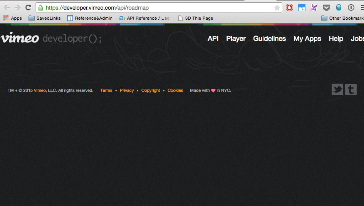Expand the Other Bookmarks folder
The height and width of the screenshot is (206, 364).
coord(342,18)
